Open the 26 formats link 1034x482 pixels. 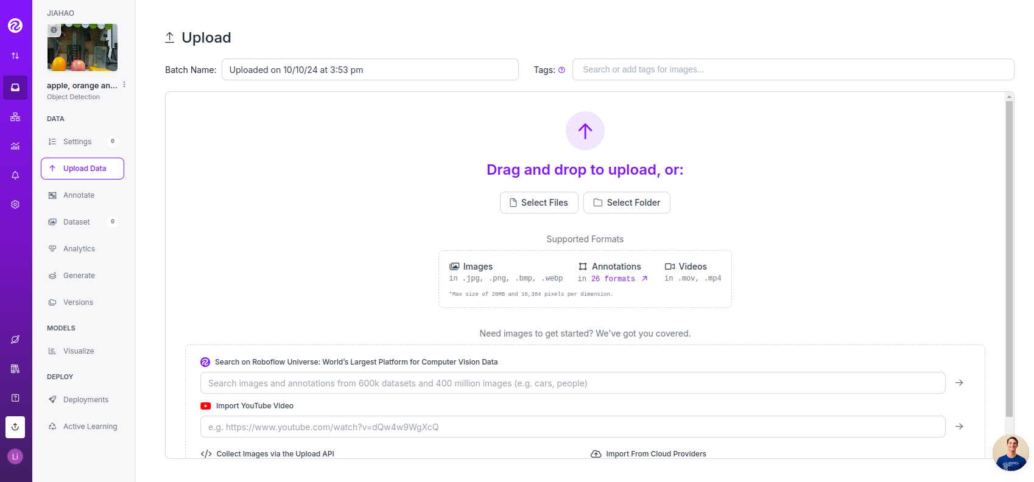[619, 279]
